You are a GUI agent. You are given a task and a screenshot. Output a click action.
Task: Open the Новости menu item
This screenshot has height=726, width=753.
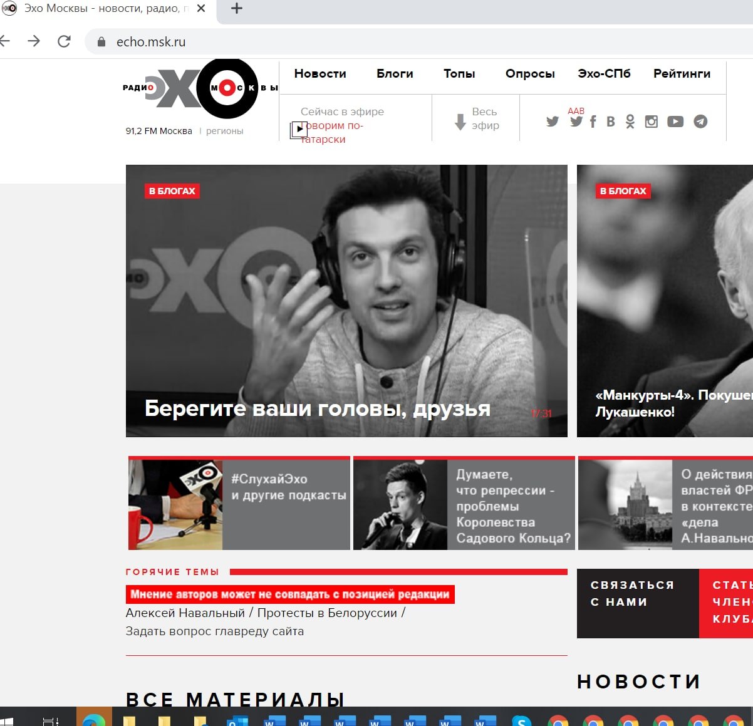coord(320,73)
